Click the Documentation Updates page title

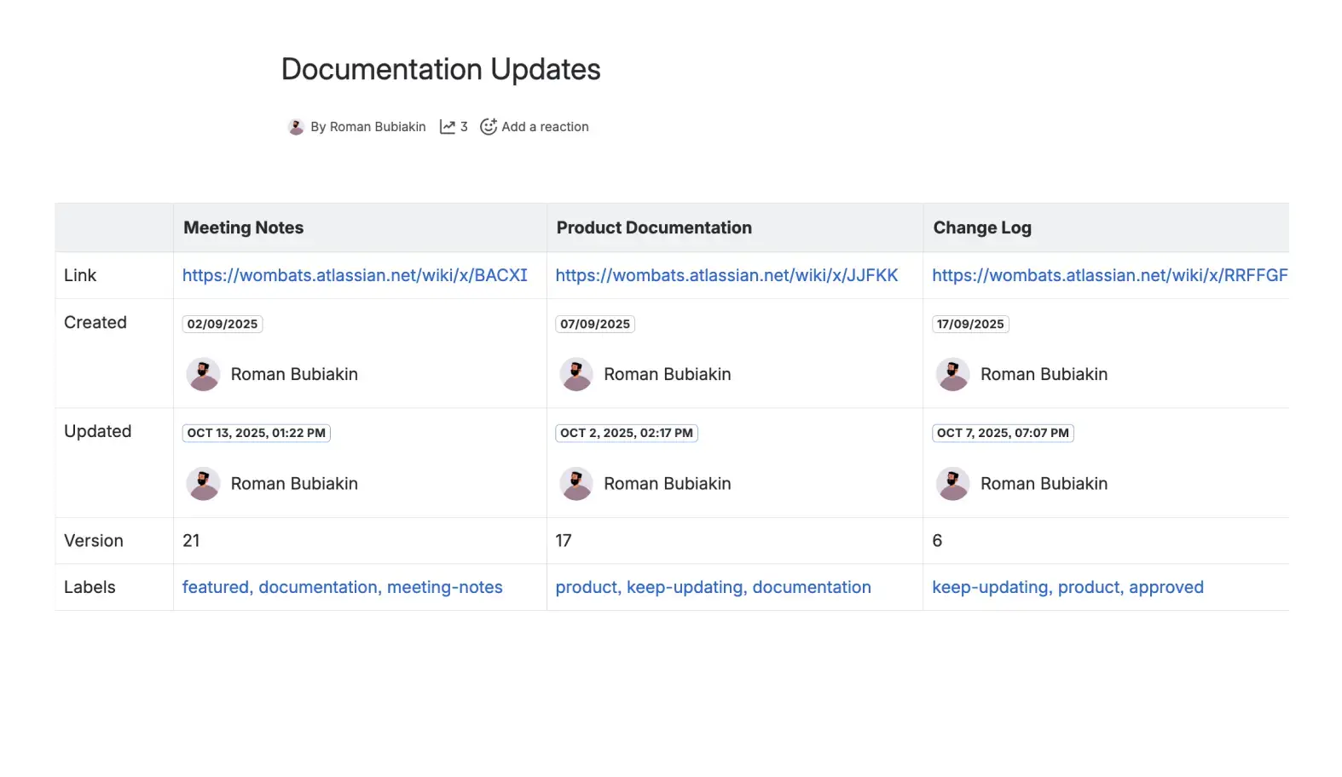441,69
